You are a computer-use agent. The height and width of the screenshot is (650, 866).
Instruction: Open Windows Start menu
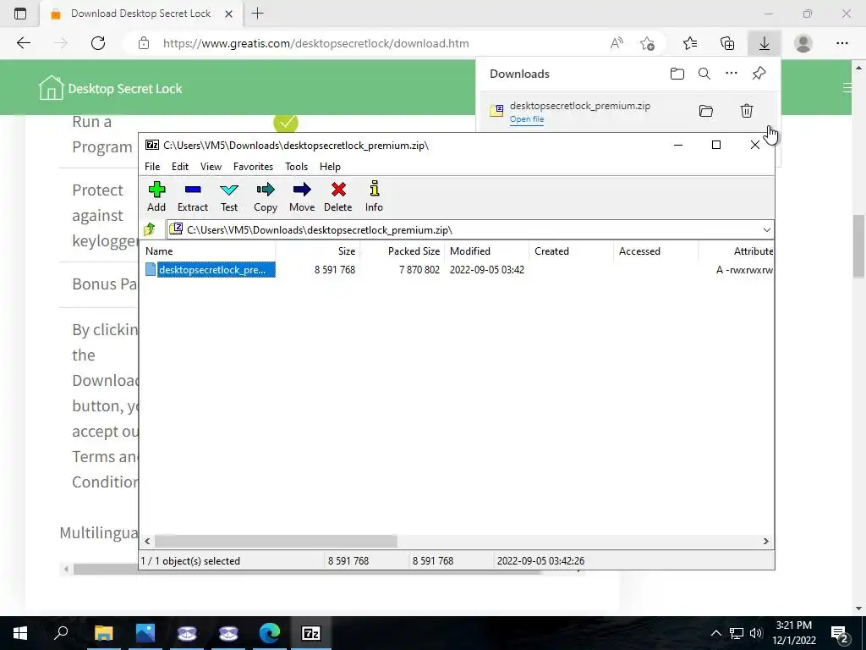point(20,633)
